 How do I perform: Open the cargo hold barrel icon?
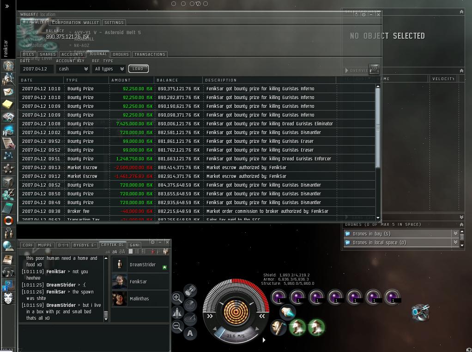[x=190, y=290]
